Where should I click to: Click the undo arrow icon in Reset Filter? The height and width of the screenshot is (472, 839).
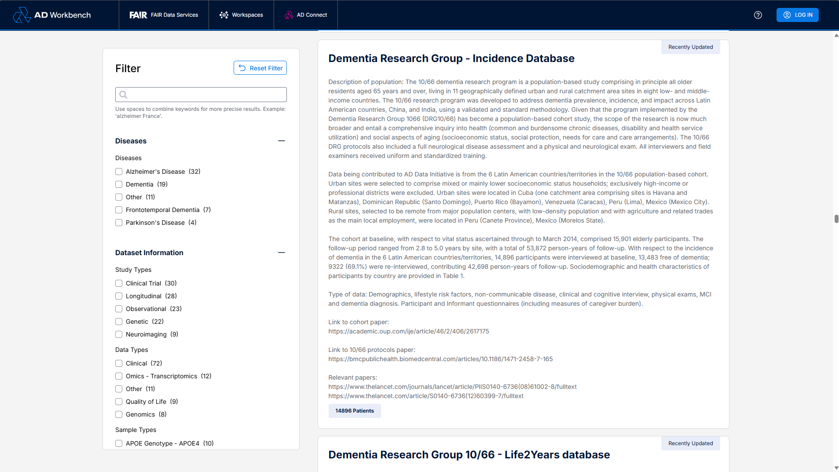(242, 68)
